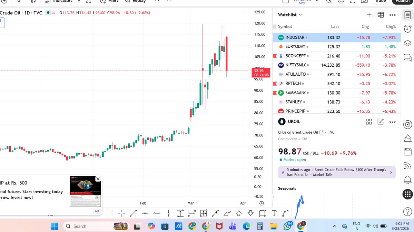Select the Path drawing tool
Image resolution: width=414 pixels, height=232 pixels.
pyautogui.click(x=286, y=213)
